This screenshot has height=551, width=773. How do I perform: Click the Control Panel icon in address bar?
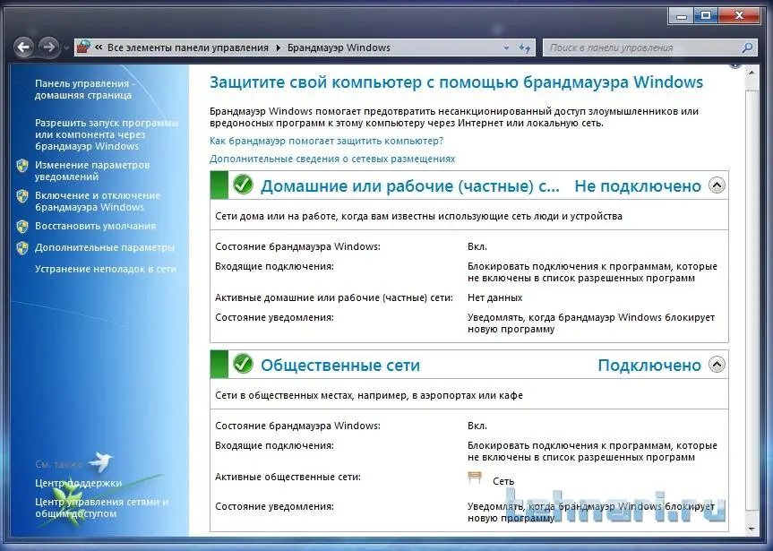[x=84, y=47]
